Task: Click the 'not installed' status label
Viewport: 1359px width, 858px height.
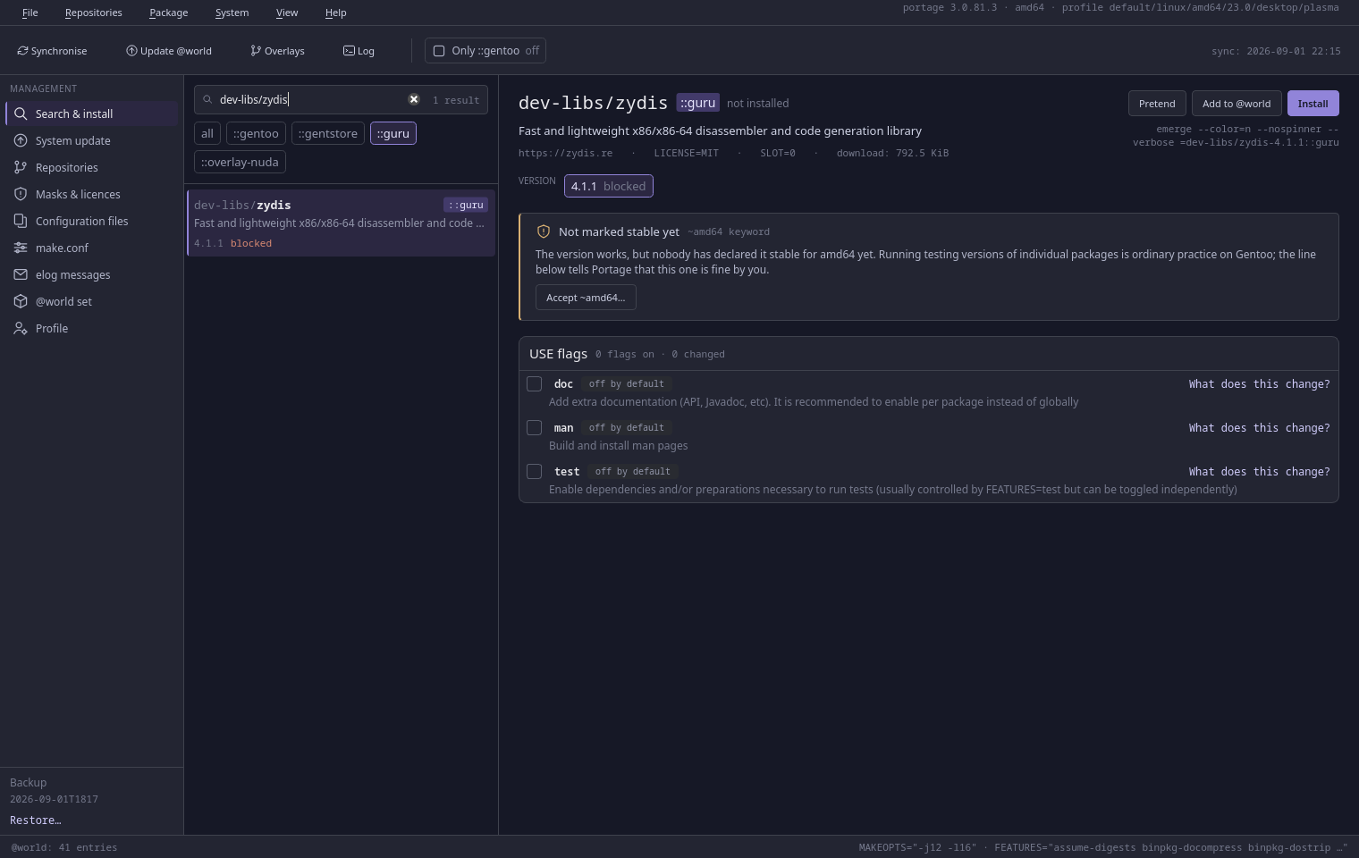Action: coord(757,104)
